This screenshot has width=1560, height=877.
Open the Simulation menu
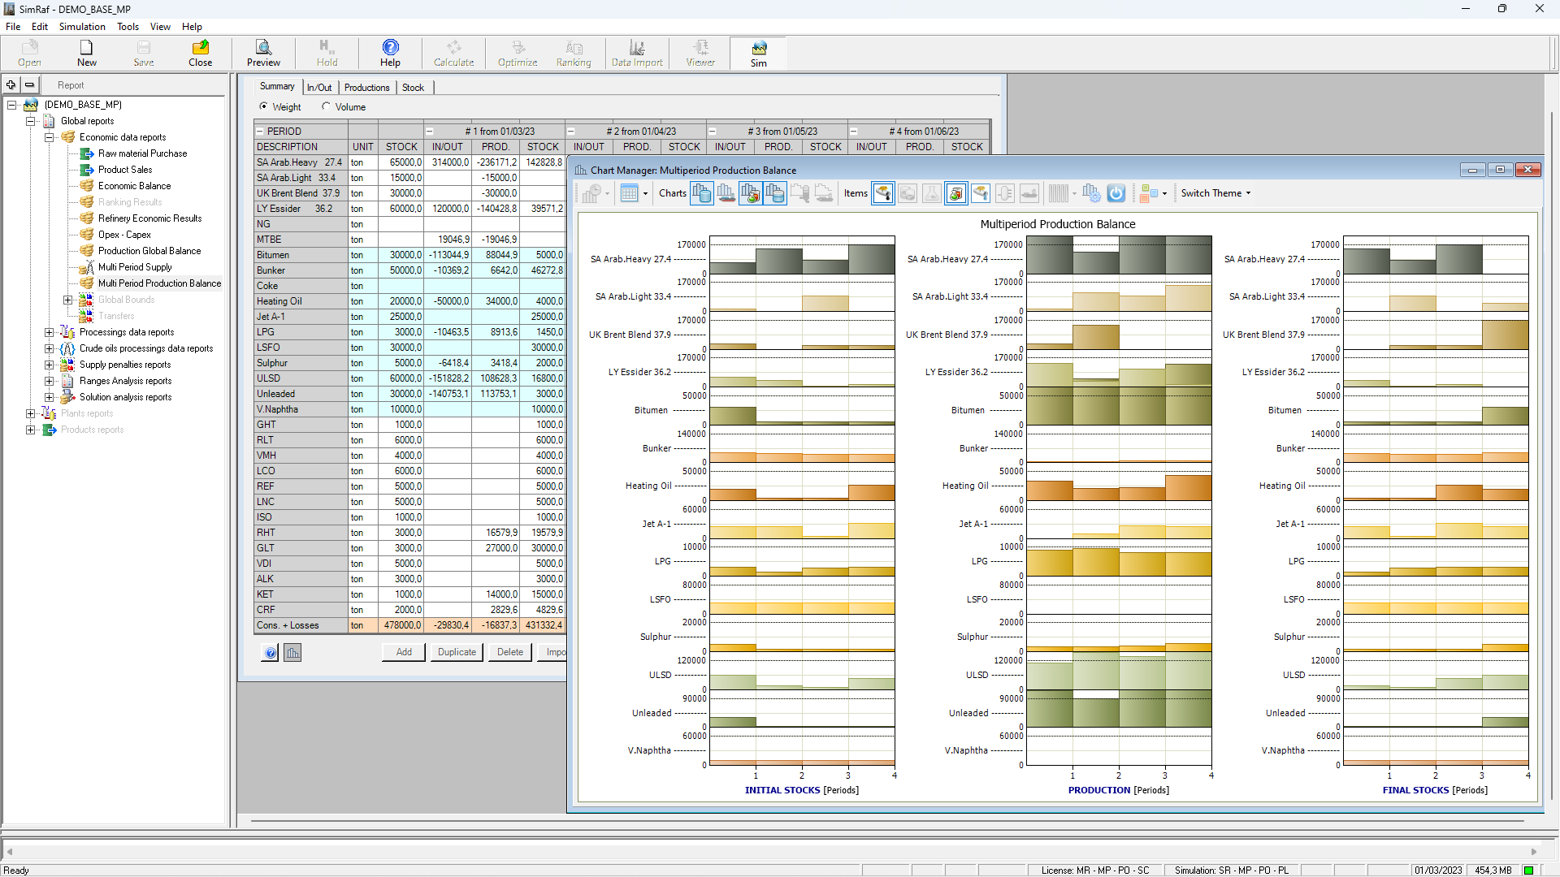click(x=82, y=27)
